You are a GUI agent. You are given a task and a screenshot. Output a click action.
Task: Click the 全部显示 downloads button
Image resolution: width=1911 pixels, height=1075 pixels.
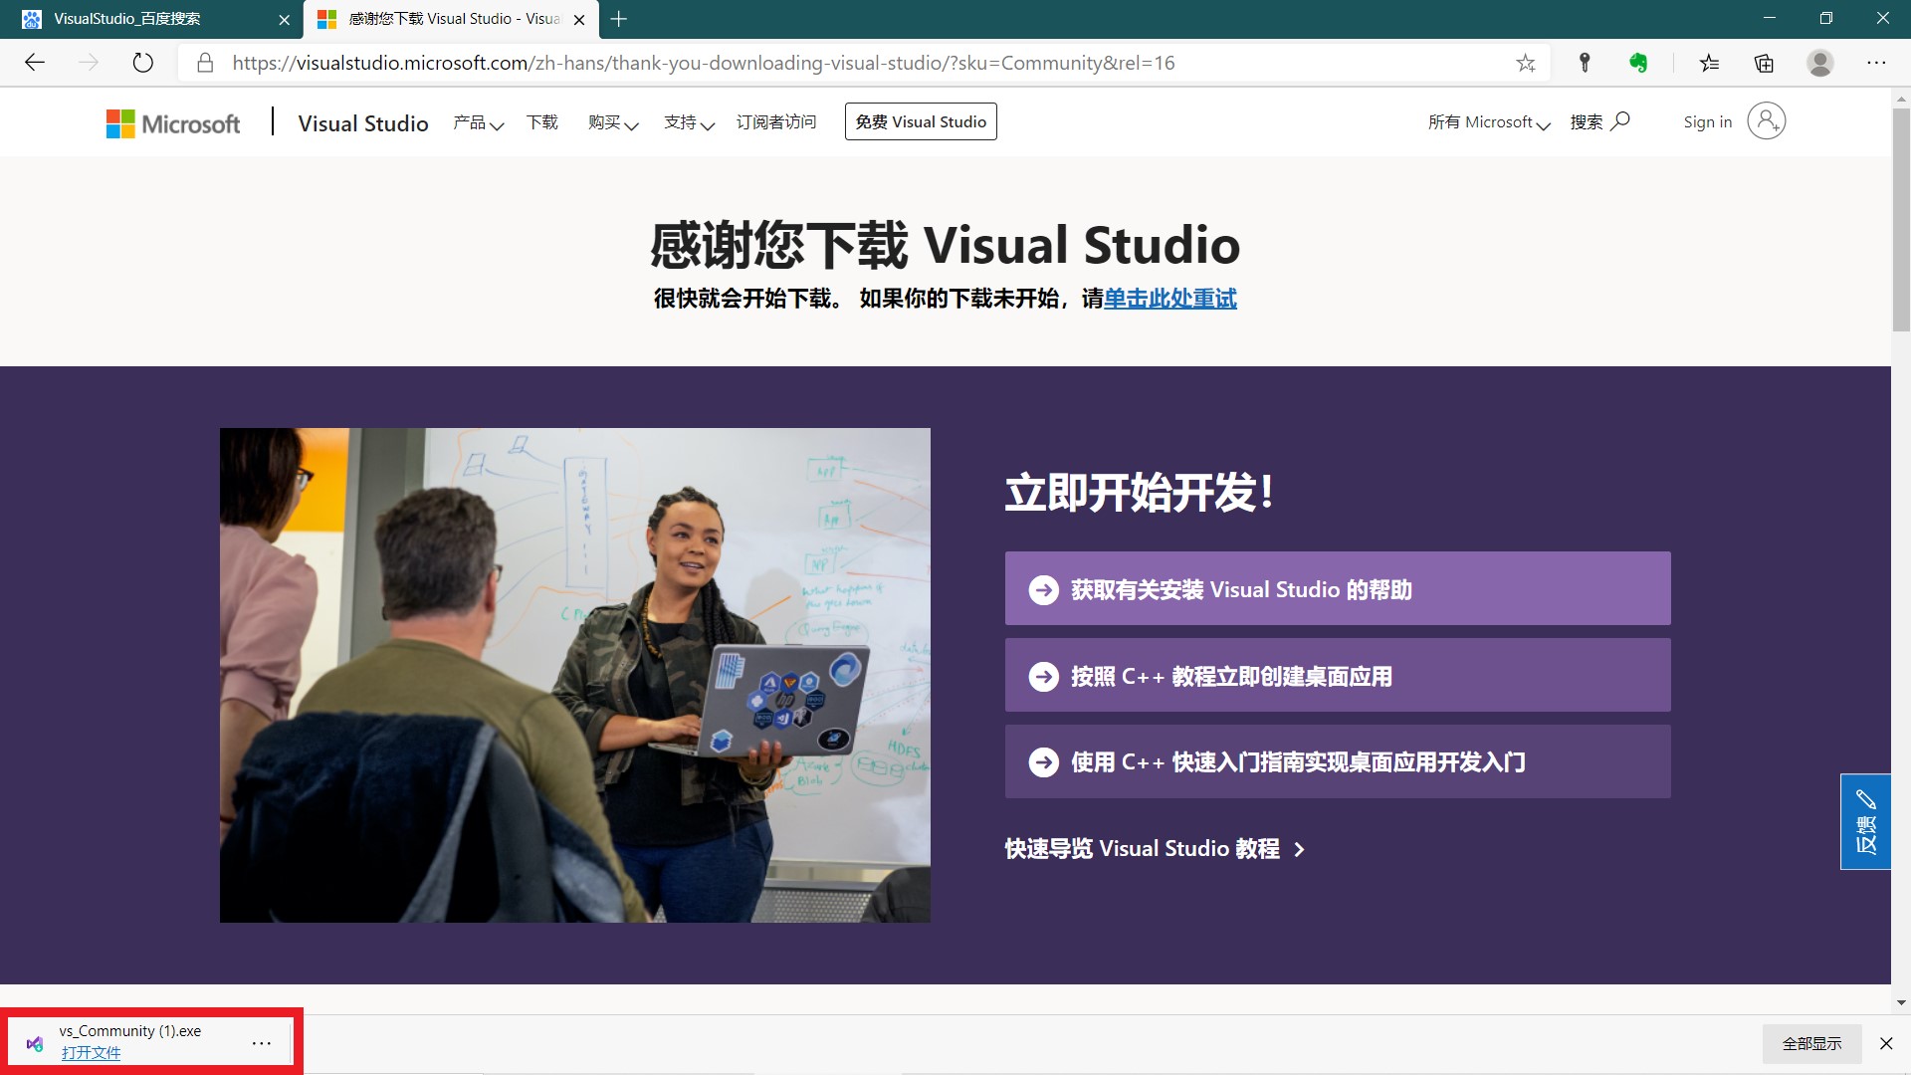pos(1811,1043)
